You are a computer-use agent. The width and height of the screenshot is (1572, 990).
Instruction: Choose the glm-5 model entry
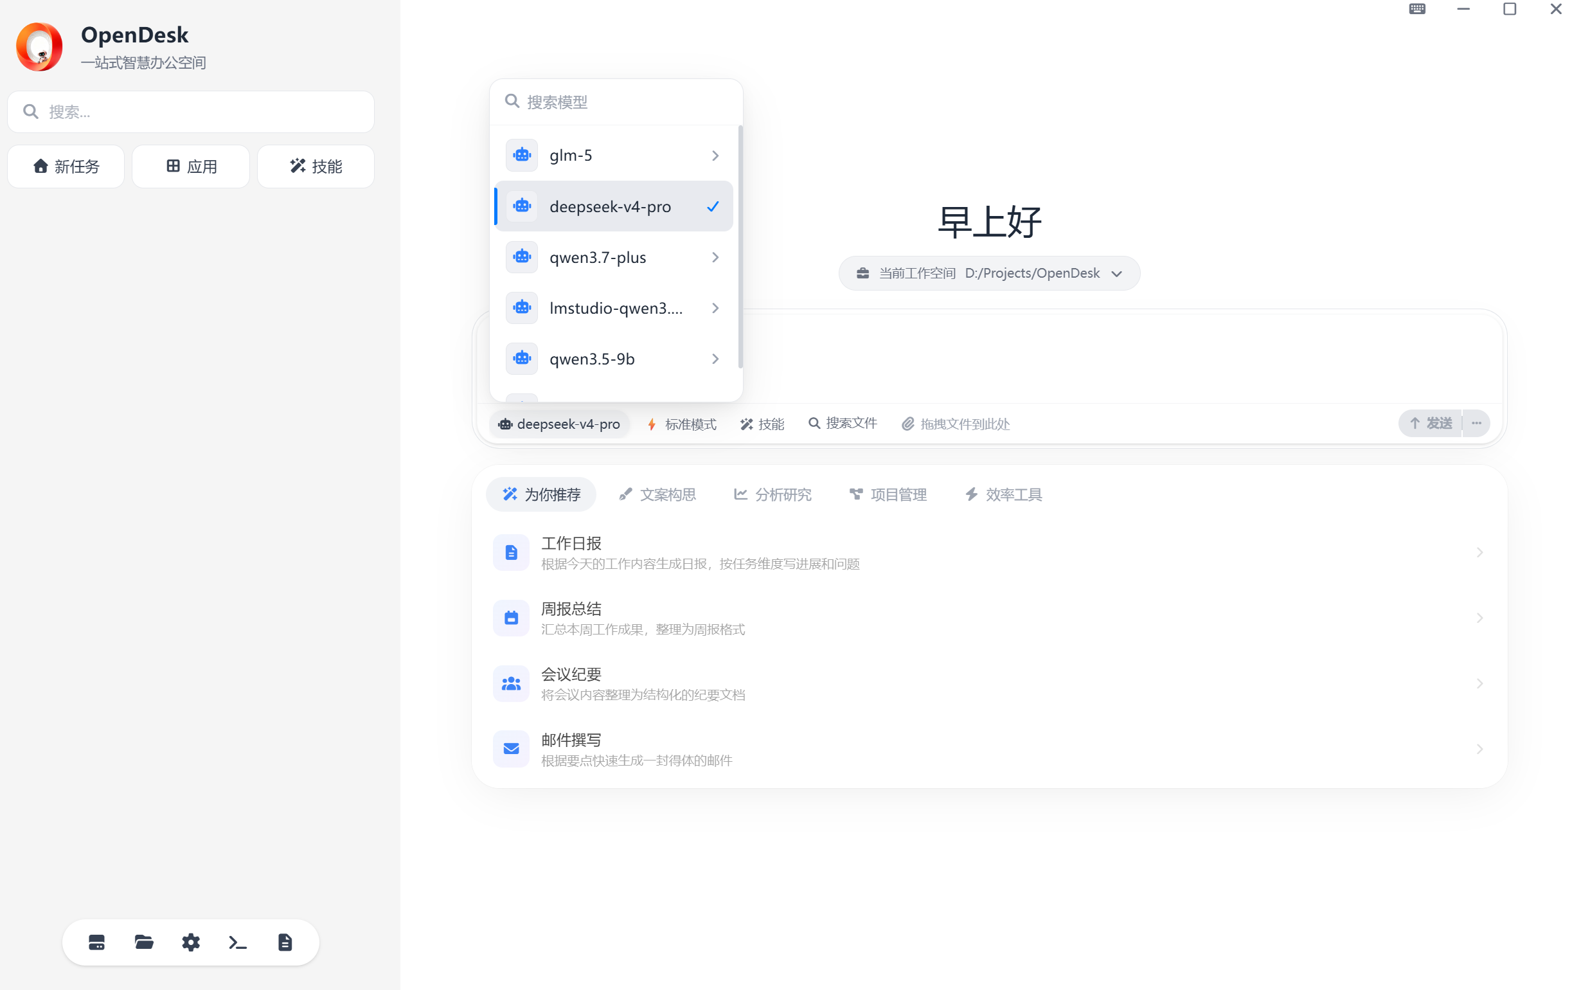coord(614,155)
